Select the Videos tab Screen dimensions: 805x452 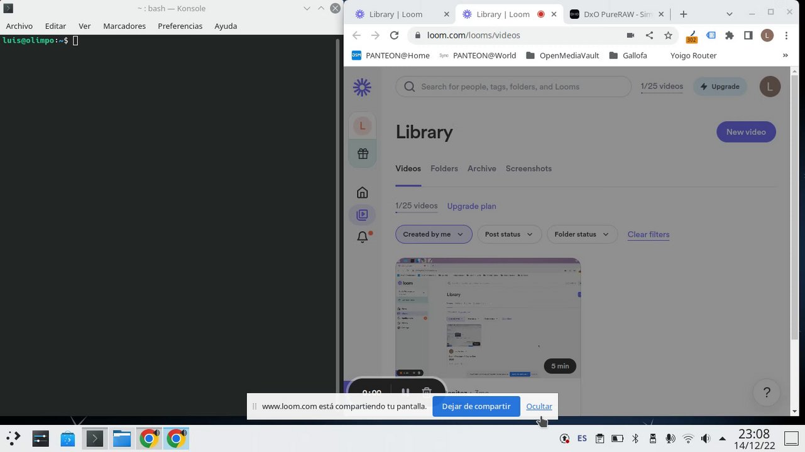click(x=408, y=168)
